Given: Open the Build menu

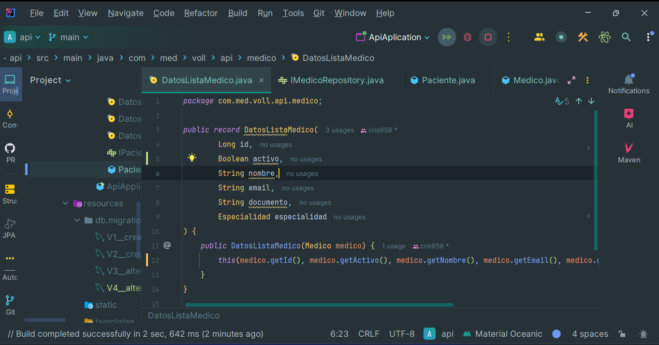Looking at the screenshot, I should pyautogui.click(x=237, y=13).
